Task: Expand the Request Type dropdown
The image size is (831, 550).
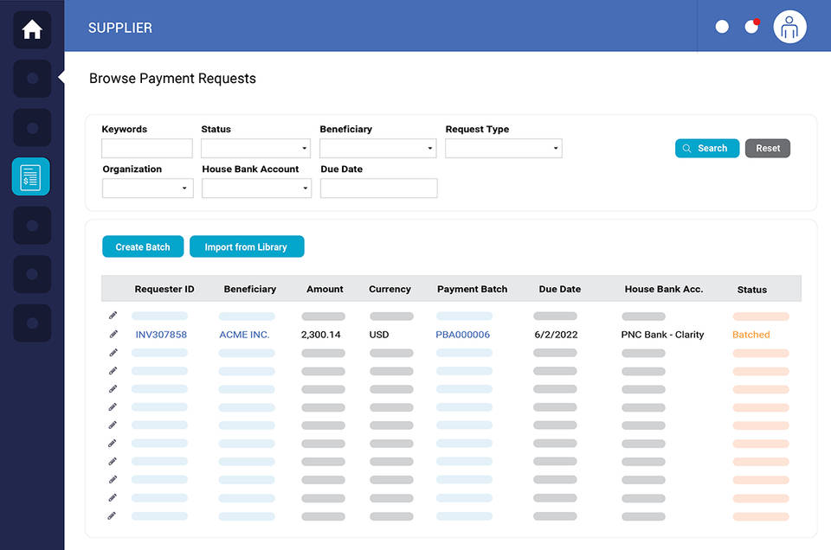Action: point(503,147)
